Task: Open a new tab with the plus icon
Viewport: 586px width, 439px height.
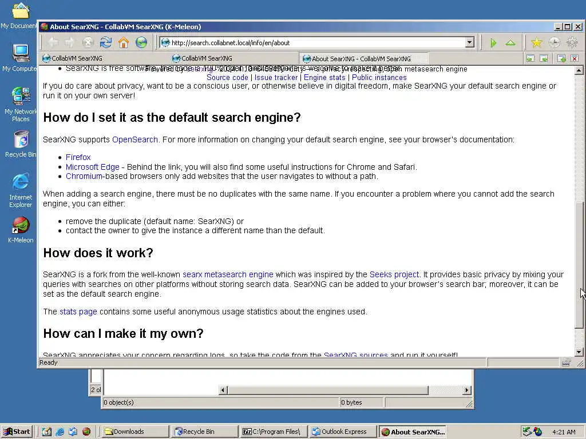Action: [561, 58]
